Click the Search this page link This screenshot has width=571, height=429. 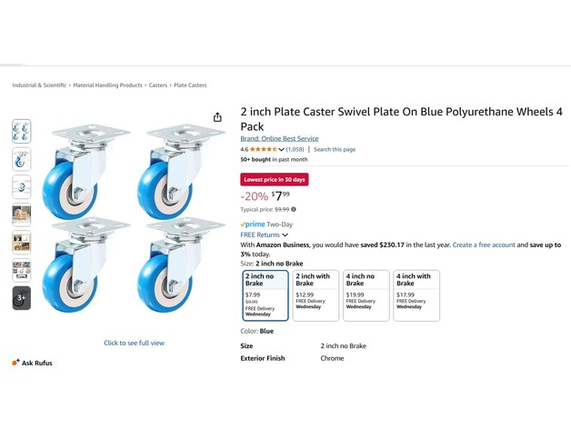(335, 149)
